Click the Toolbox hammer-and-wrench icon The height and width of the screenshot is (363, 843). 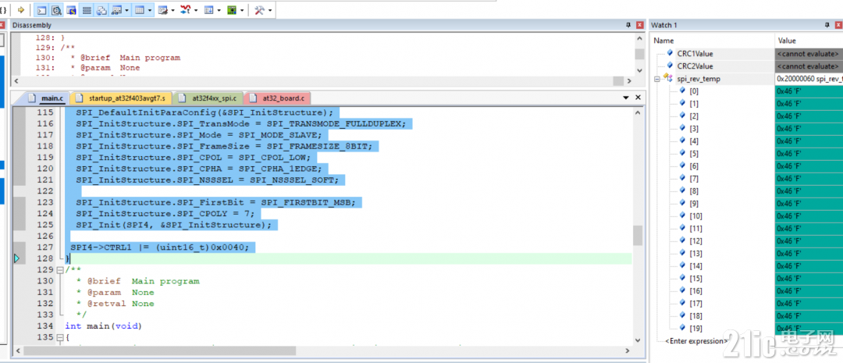(259, 9)
